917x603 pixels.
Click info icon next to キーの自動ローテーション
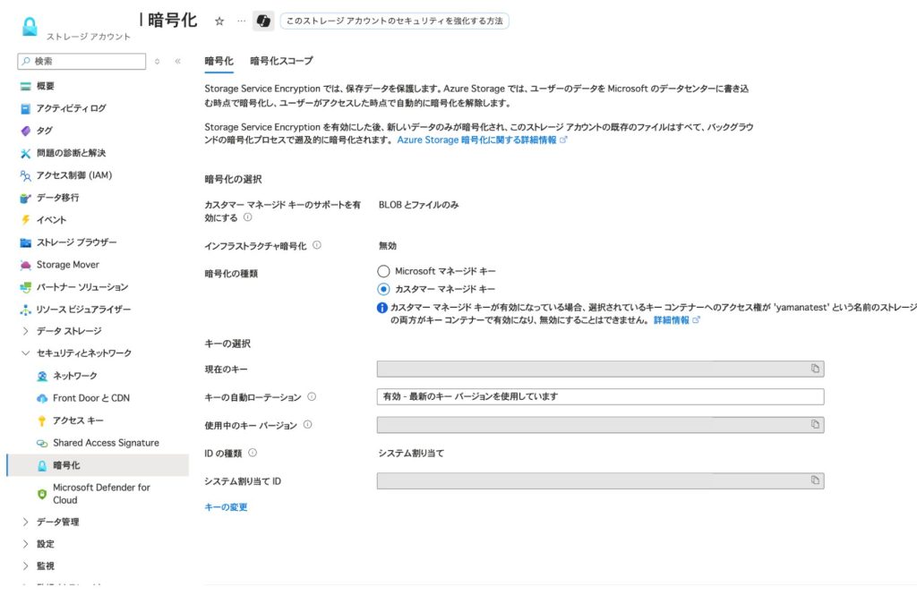pos(312,396)
